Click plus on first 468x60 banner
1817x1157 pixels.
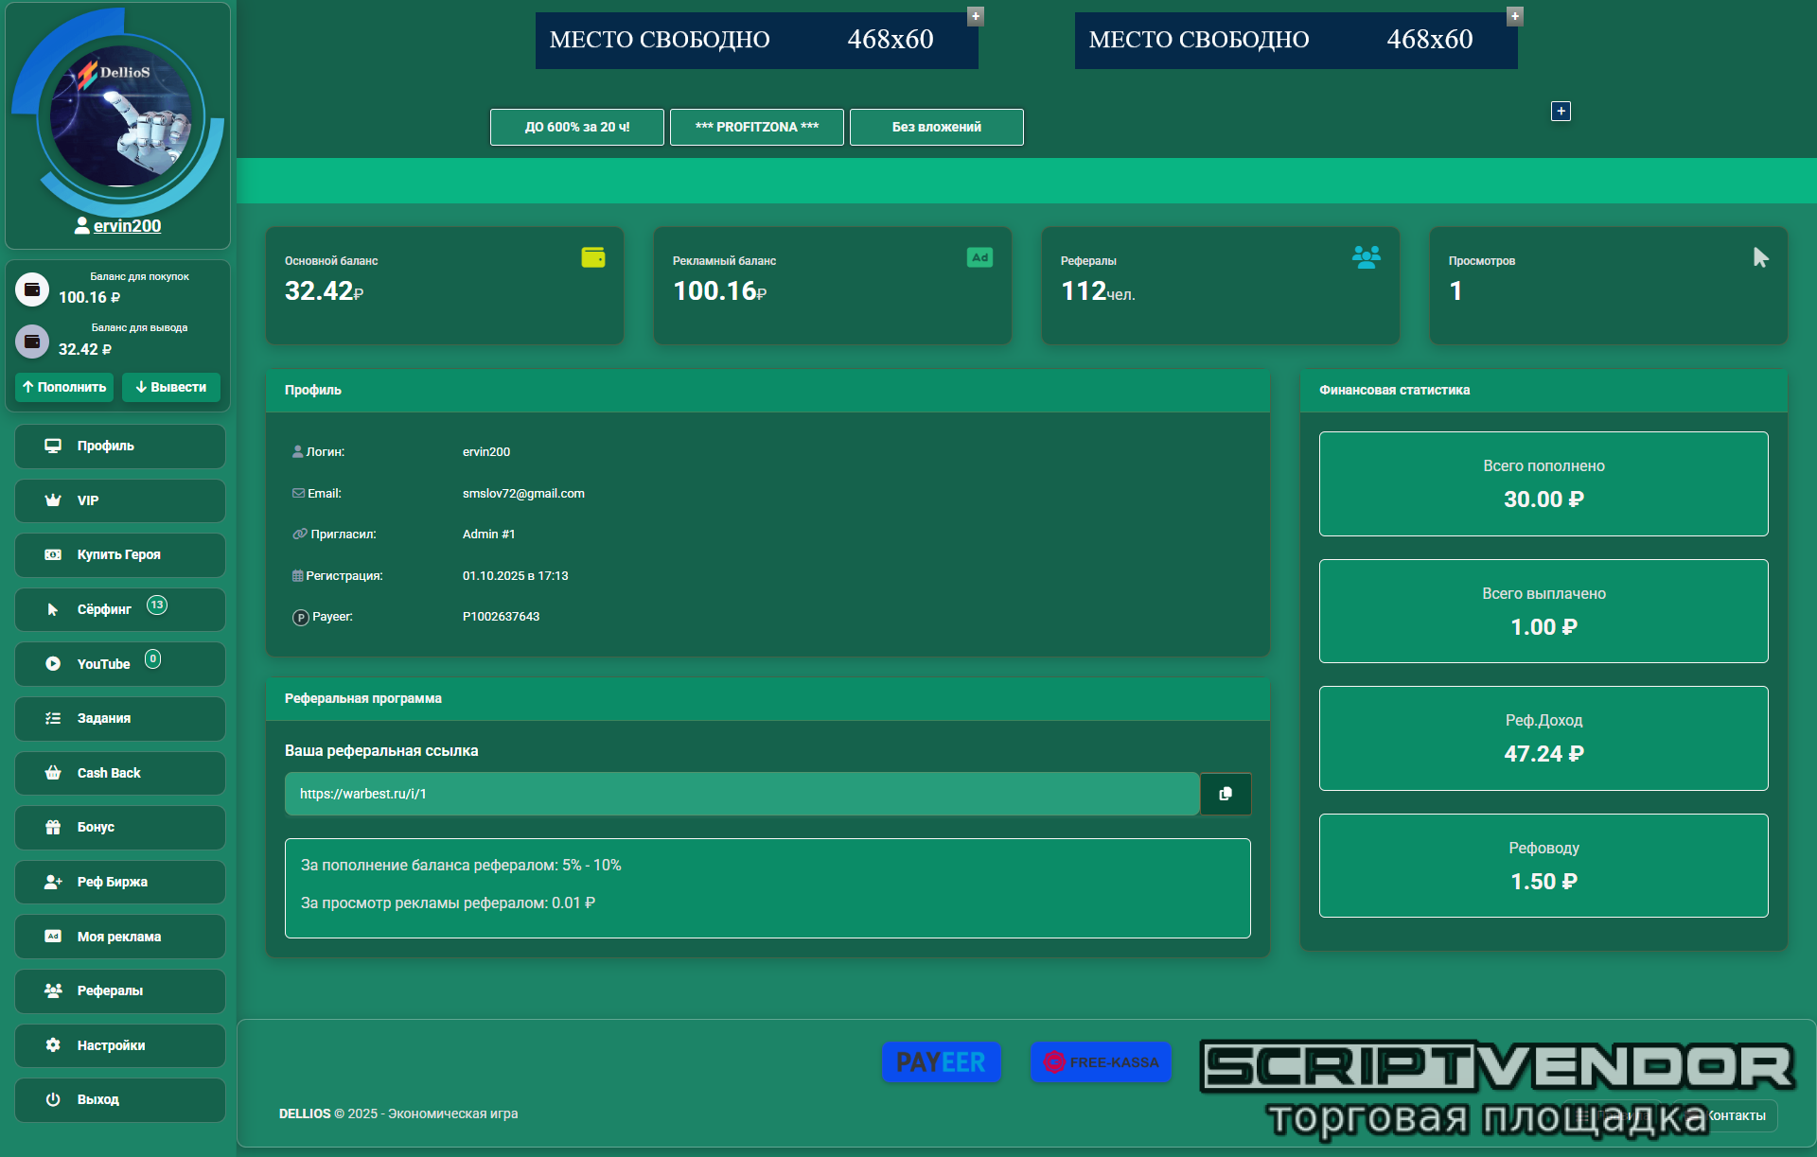tap(976, 16)
